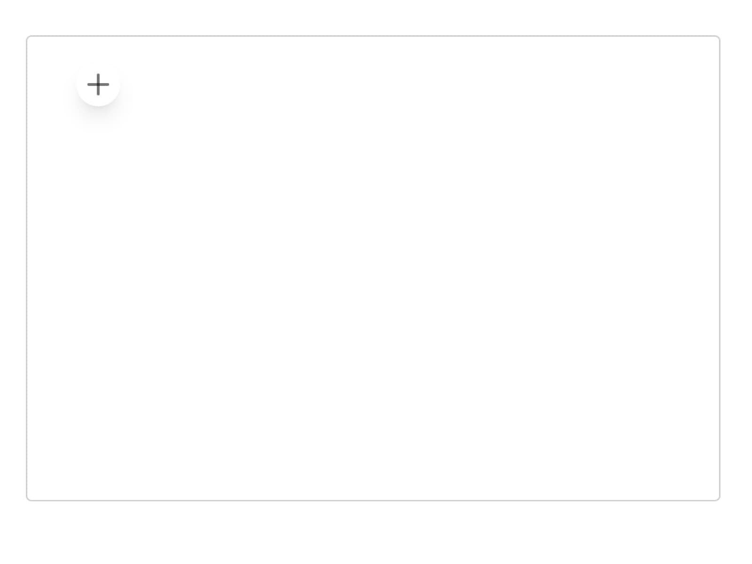Trigger the floating plus button
752x564 pixels.
[x=98, y=85]
